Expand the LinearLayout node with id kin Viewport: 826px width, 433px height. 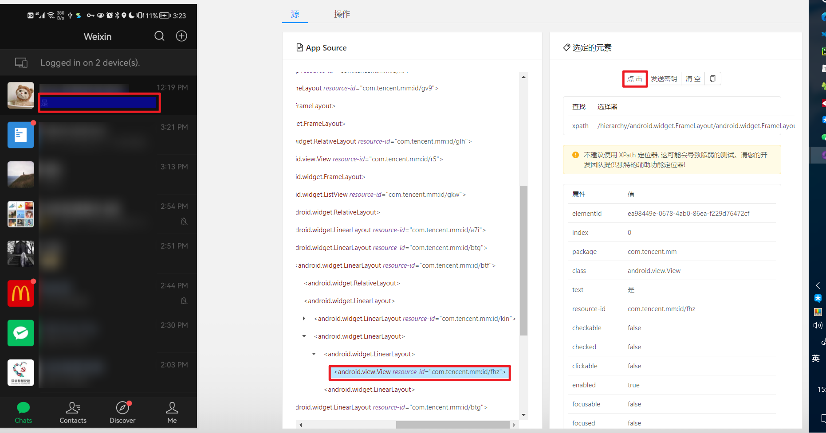pos(304,319)
